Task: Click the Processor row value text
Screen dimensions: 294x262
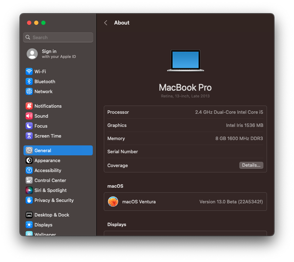Action: click(229, 112)
